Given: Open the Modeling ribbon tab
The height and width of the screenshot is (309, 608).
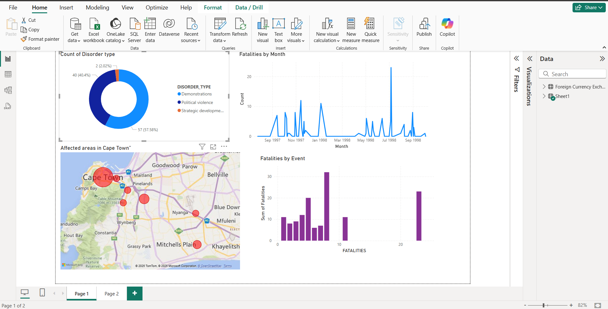Looking at the screenshot, I should [97, 8].
